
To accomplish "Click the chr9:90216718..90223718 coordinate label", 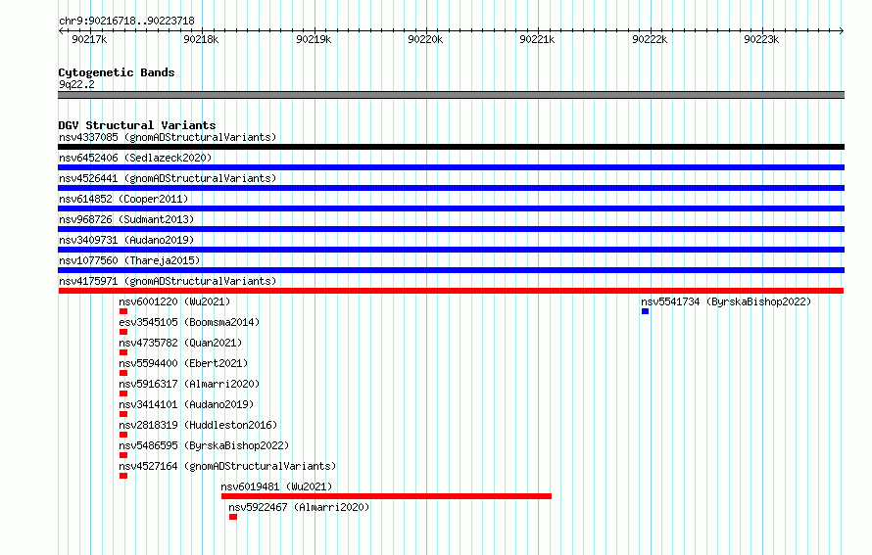I will tap(126, 22).
